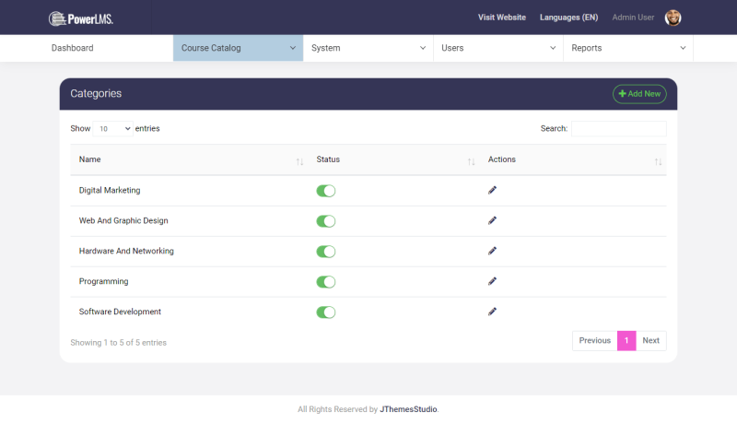Edit the Web And Graphic Design category
The width and height of the screenshot is (737, 424).
coord(492,220)
